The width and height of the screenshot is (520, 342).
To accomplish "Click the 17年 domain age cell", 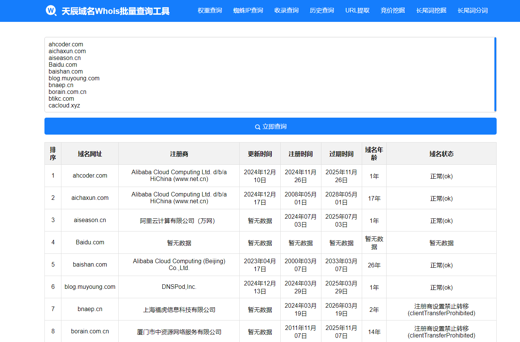I will tap(374, 198).
